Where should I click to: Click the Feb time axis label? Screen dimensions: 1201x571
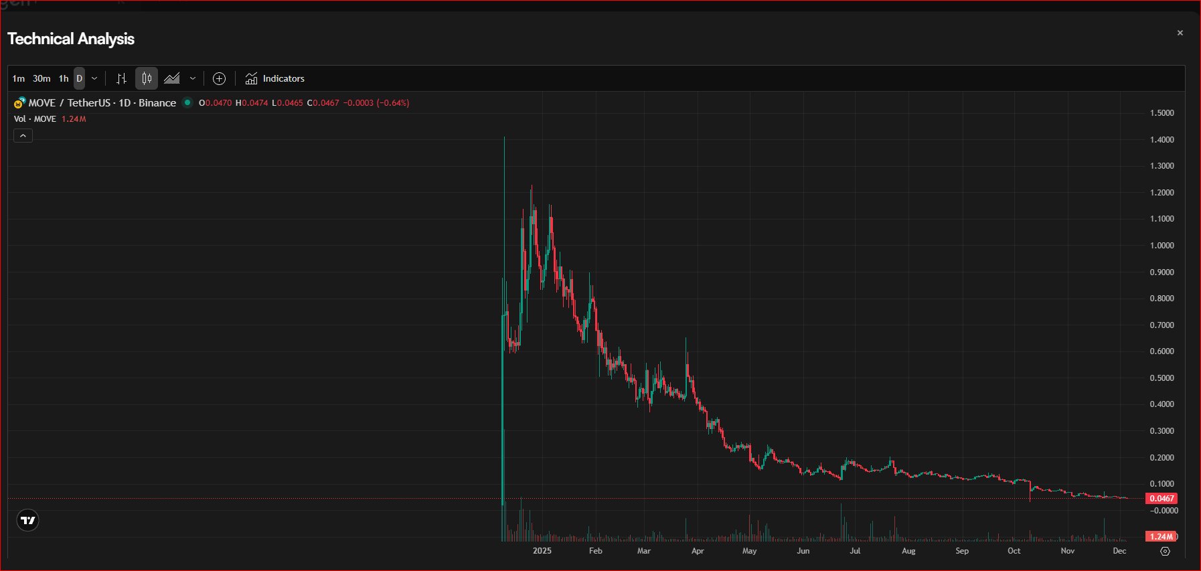[595, 551]
